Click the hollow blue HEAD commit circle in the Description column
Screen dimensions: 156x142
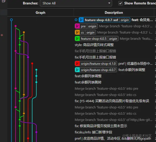[76, 20]
